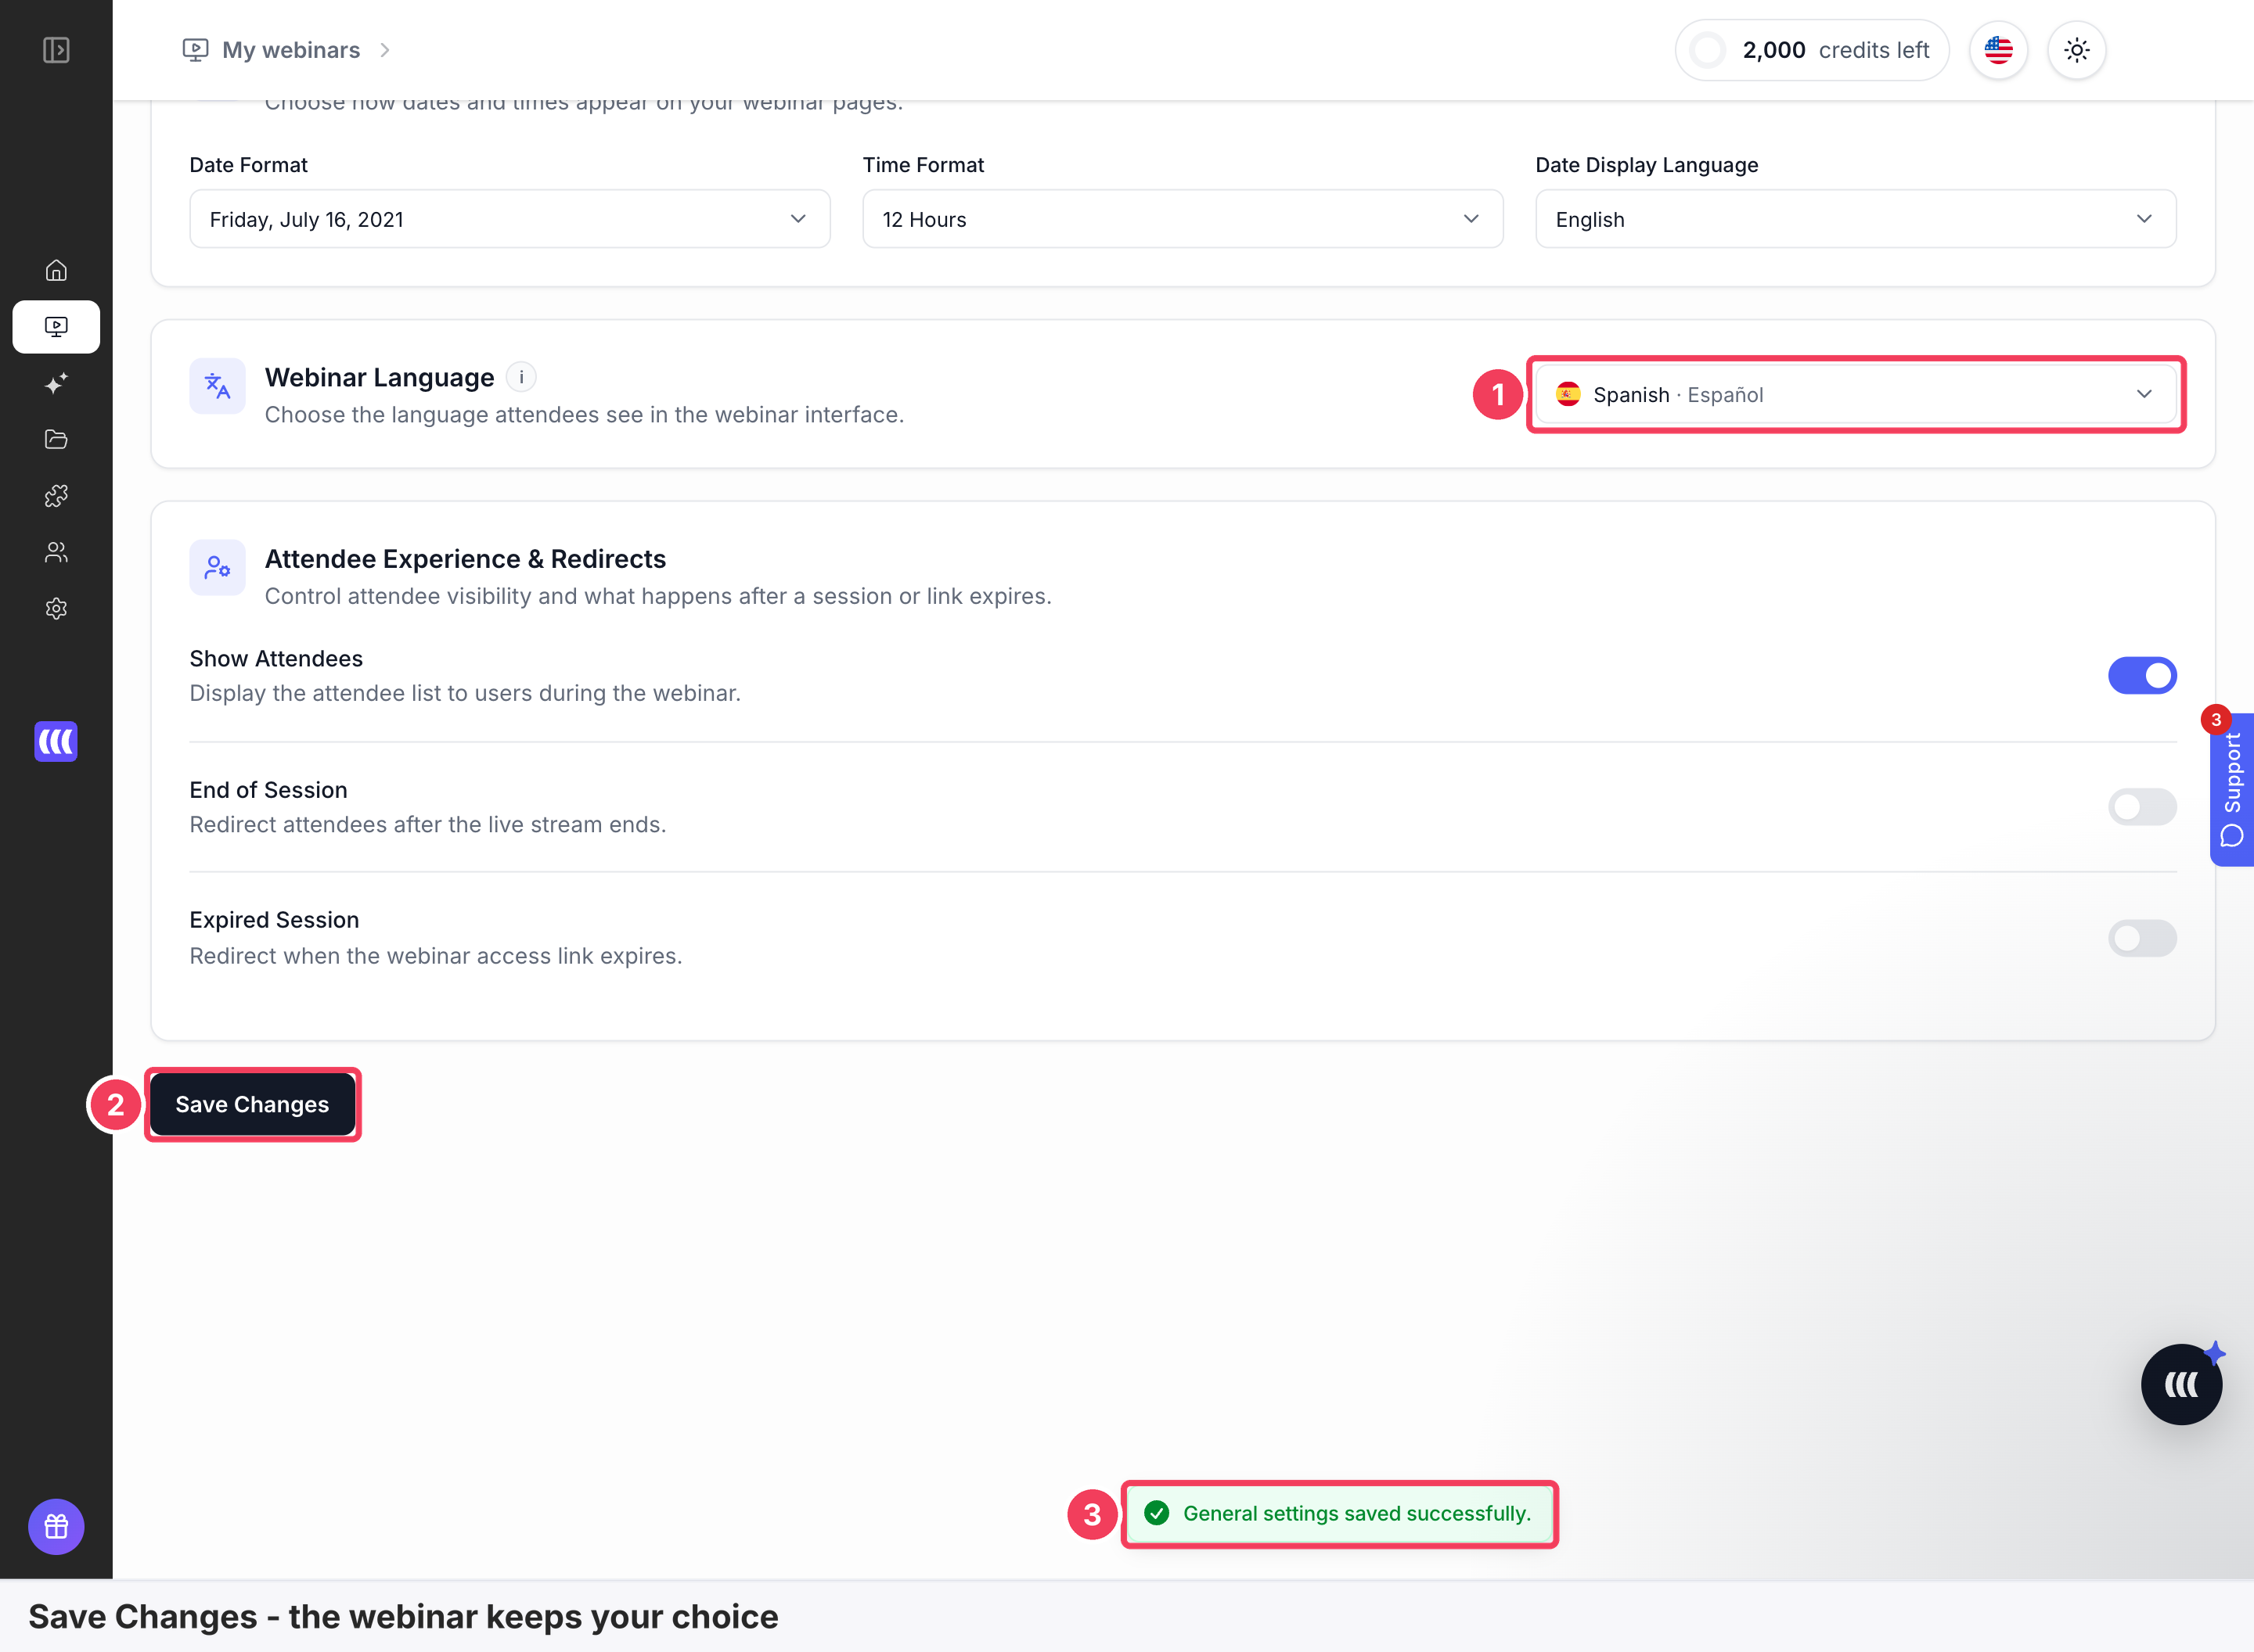Toggle light theme with sun icon
2254x1652 pixels.
(x=2077, y=50)
